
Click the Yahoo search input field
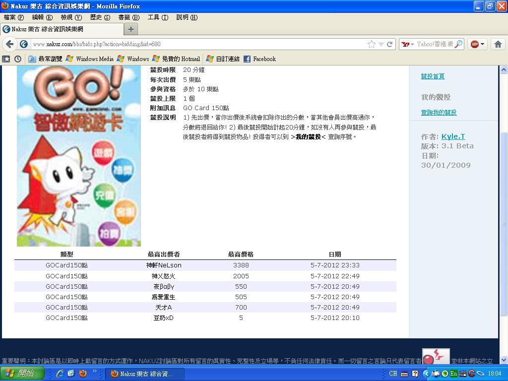pos(435,44)
